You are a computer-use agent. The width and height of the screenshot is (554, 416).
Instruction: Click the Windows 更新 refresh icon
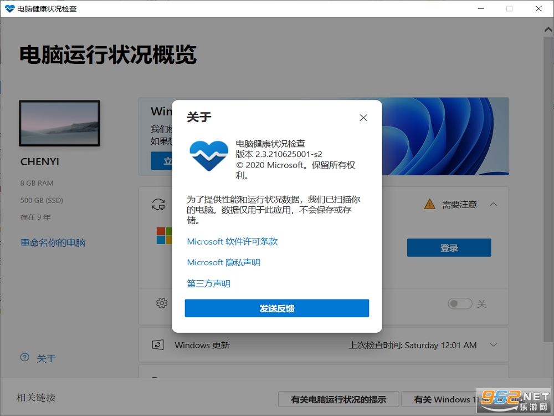coord(157,344)
